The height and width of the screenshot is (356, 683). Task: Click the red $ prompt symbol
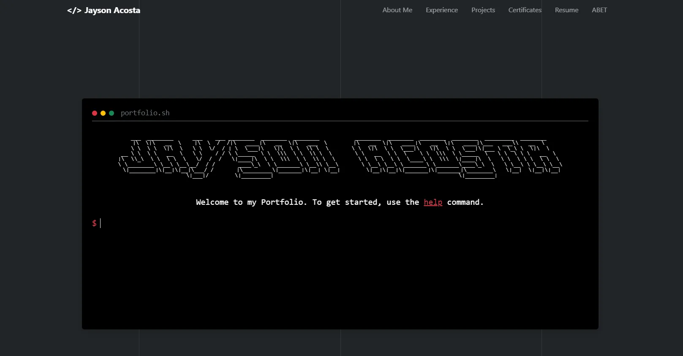94,223
